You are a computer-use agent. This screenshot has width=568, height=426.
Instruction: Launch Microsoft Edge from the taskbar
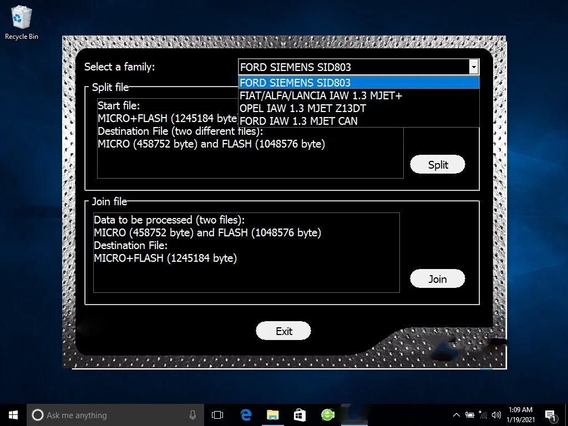(x=246, y=415)
